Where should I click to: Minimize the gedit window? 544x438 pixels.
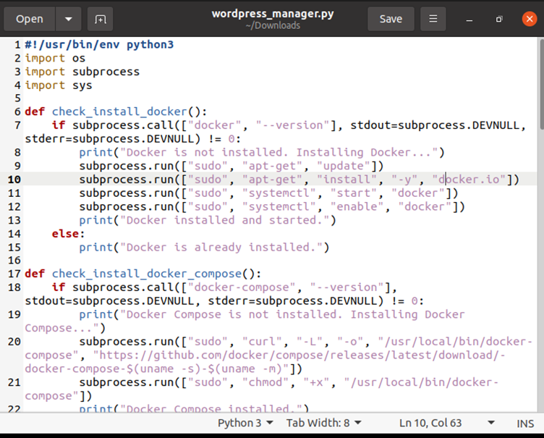pyautogui.click(x=469, y=20)
